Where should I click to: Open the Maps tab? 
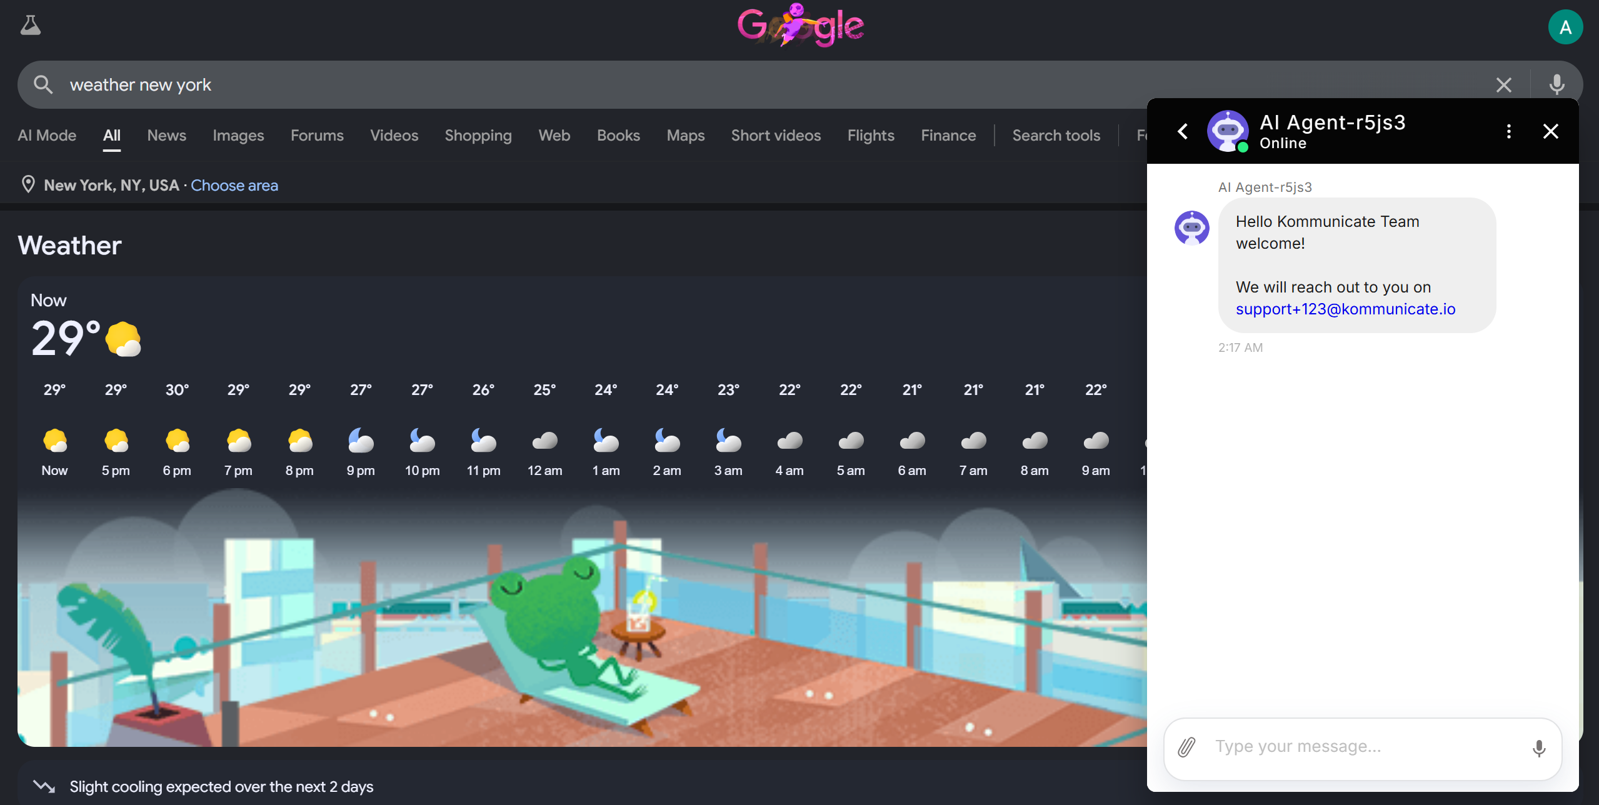(x=686, y=136)
